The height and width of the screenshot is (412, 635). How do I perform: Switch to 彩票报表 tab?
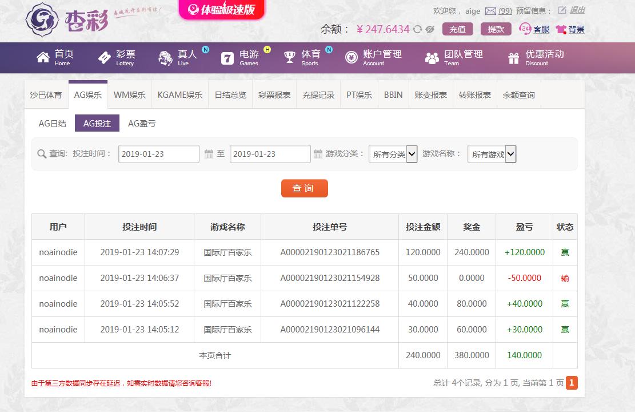pos(274,95)
